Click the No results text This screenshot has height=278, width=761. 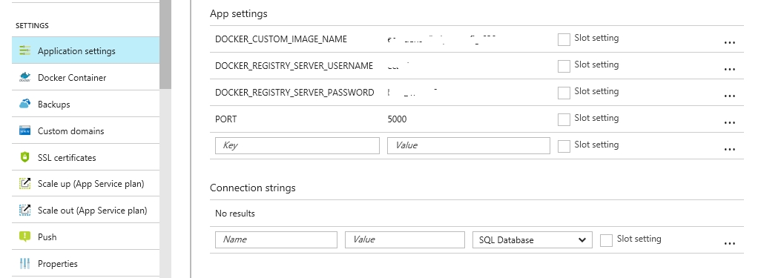[235, 214]
